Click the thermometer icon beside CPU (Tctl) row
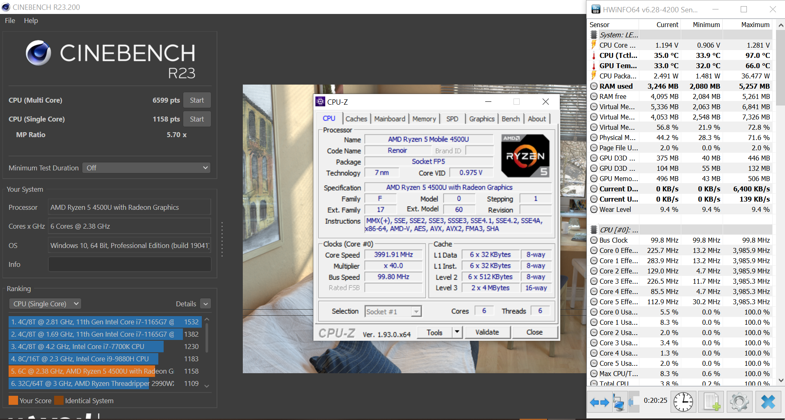The image size is (785, 420). 593,55
